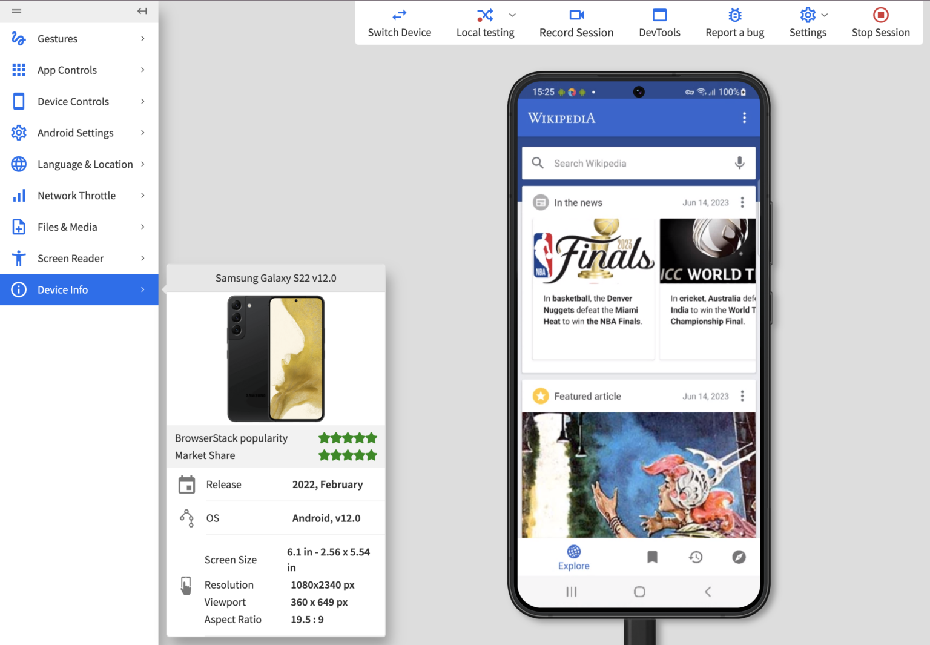The height and width of the screenshot is (645, 930).
Task: Open the Settings chevron dropdown
Action: [824, 15]
